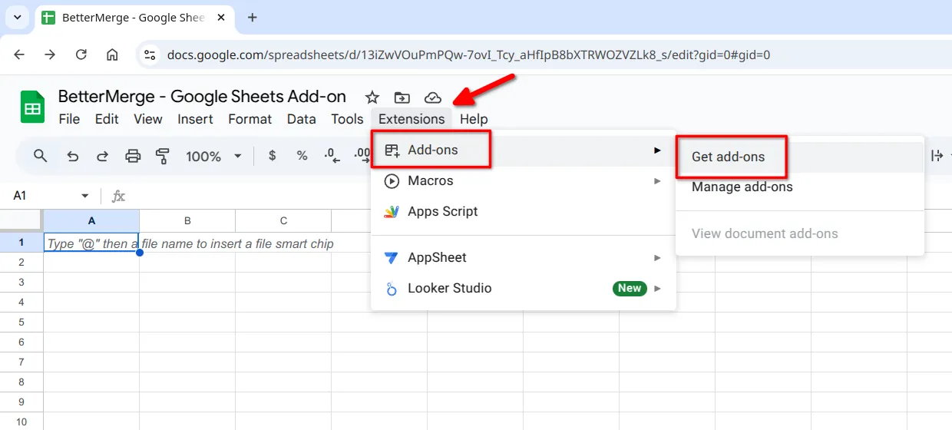Open the Help menu
The width and height of the screenshot is (952, 430).
point(474,119)
